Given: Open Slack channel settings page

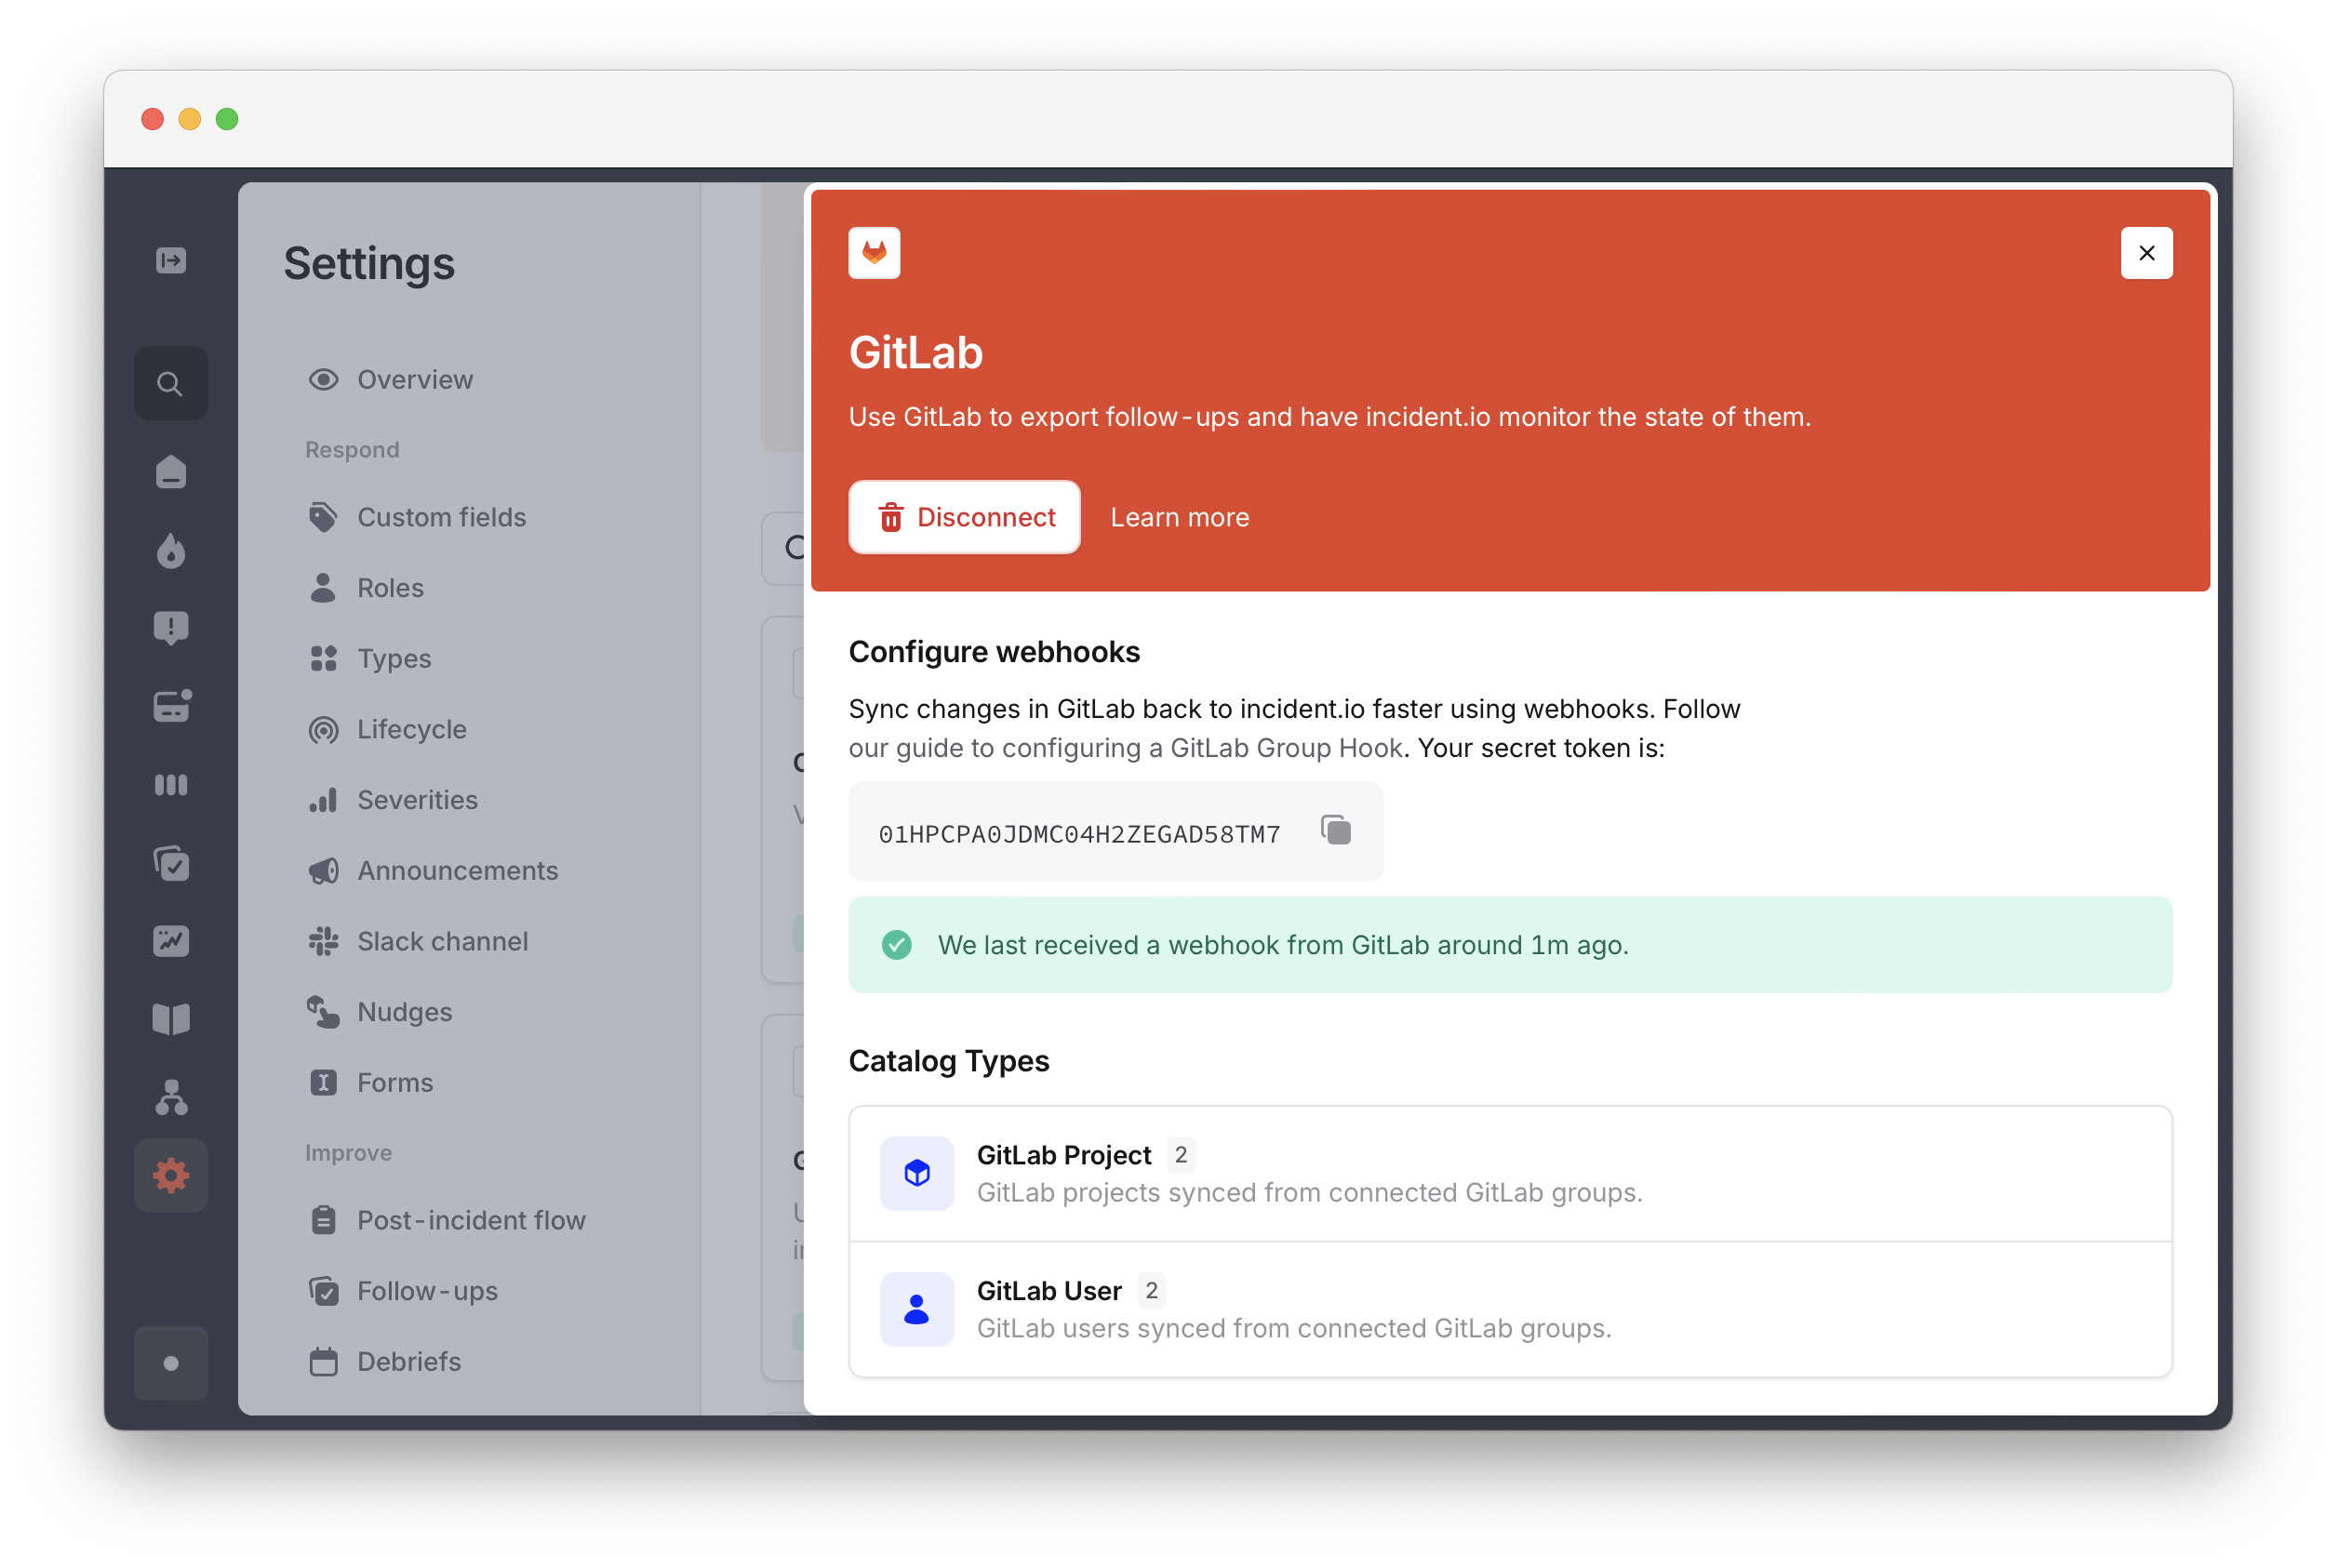Looking at the screenshot, I should (441, 941).
